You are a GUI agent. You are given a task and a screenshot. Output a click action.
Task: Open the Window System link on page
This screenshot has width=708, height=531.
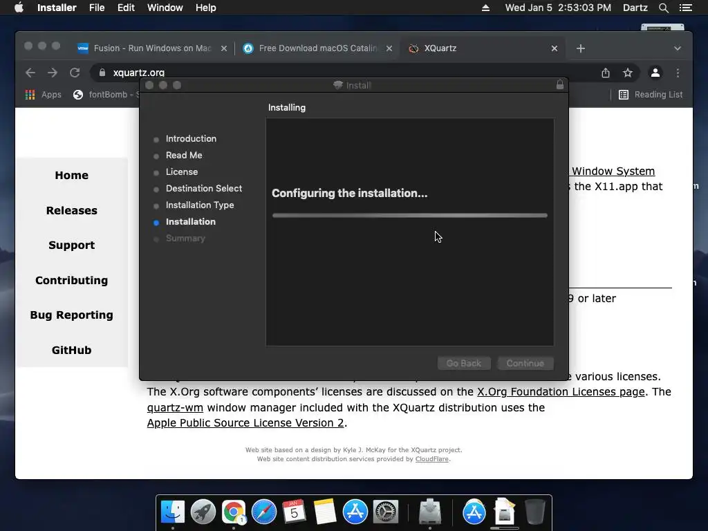coord(613,171)
